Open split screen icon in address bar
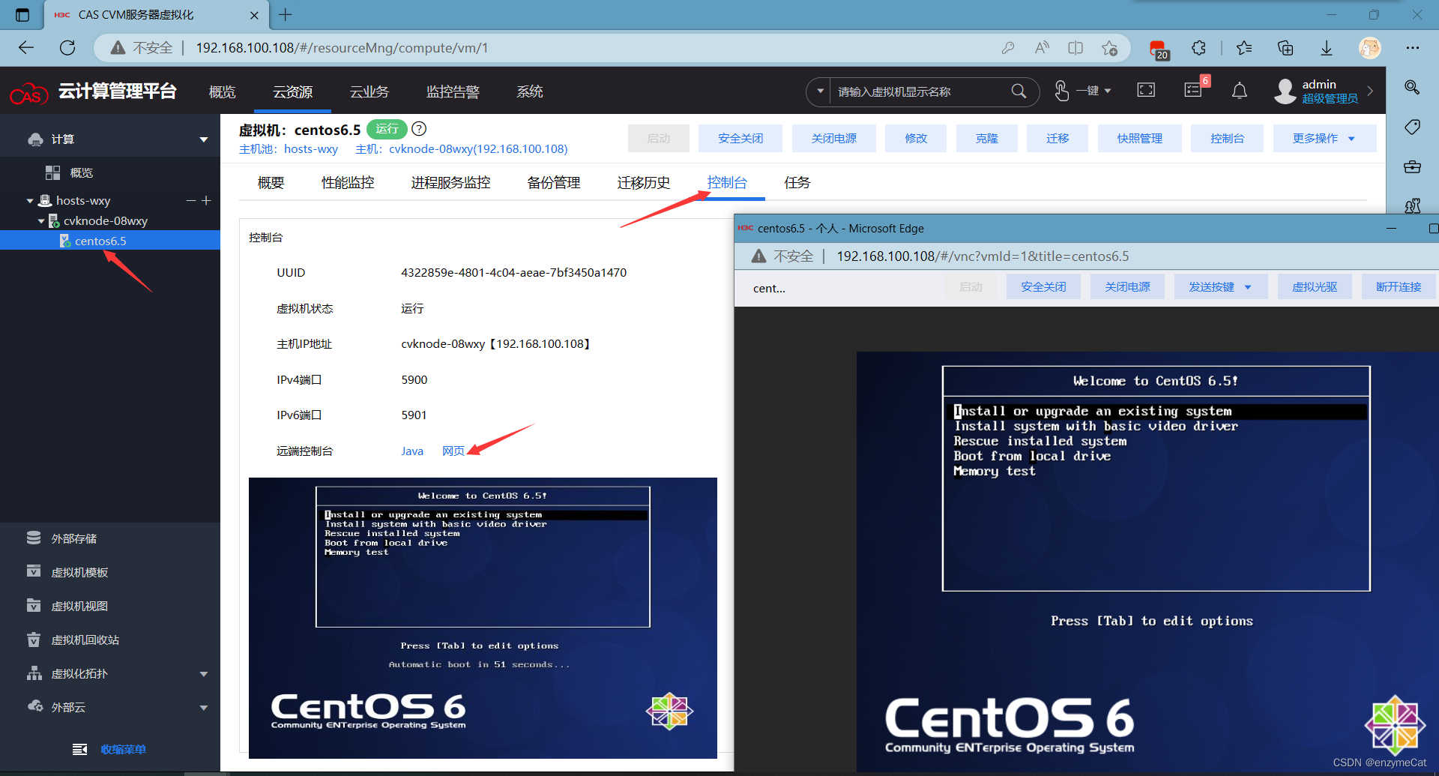1439x776 pixels. coord(1076,48)
